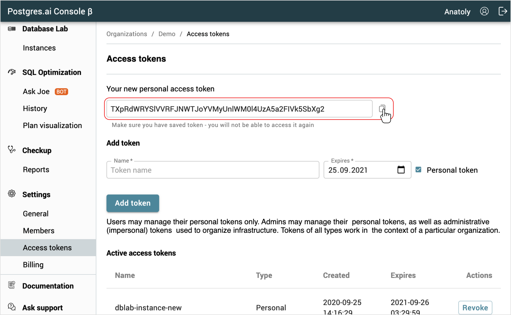Click the Database Lab section icon

(12, 29)
